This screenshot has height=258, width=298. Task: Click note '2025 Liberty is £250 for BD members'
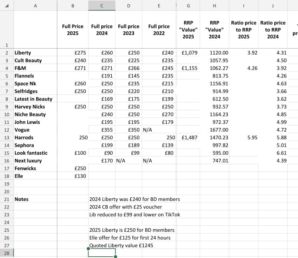coord(132,230)
